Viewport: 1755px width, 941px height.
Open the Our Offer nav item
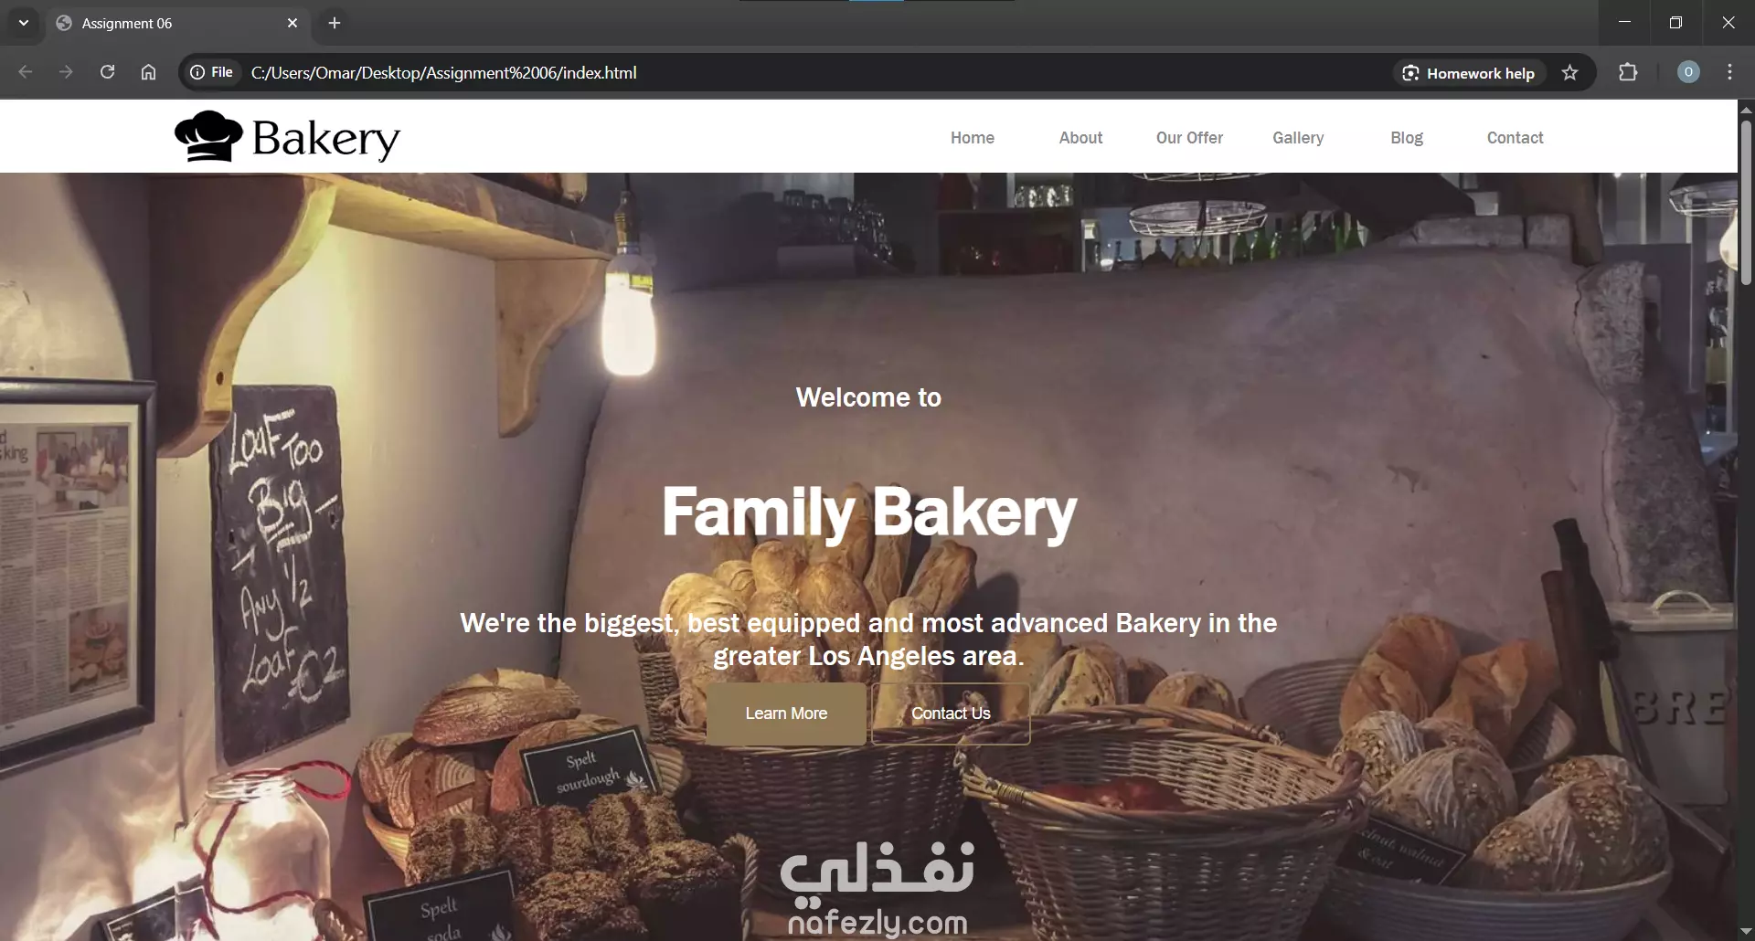tap(1189, 138)
